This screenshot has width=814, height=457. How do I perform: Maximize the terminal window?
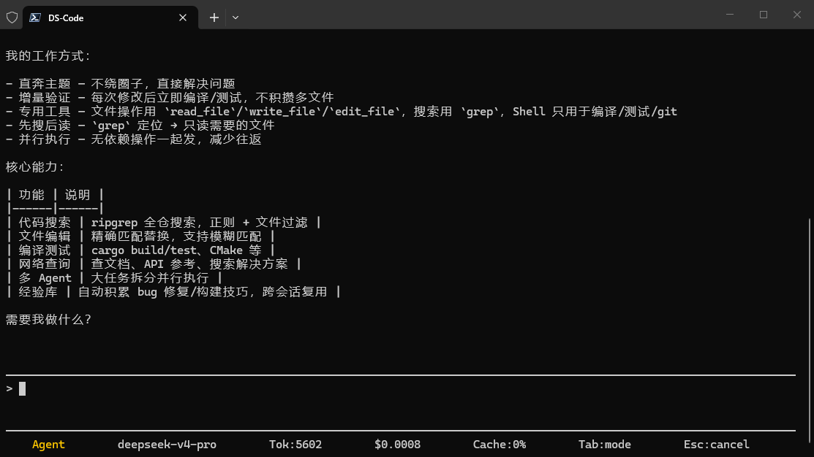764,15
